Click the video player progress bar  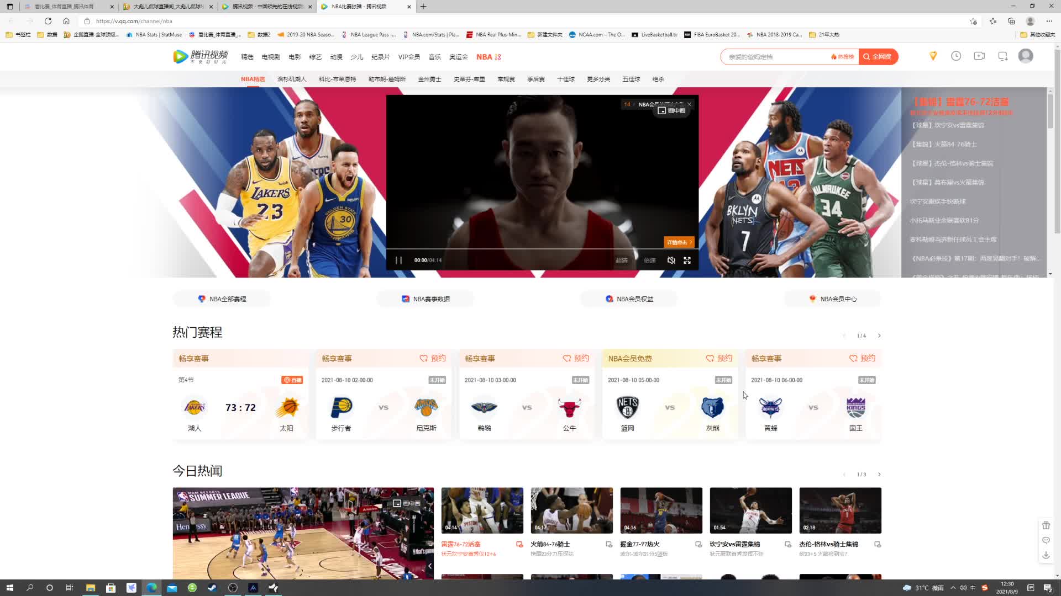(x=542, y=249)
